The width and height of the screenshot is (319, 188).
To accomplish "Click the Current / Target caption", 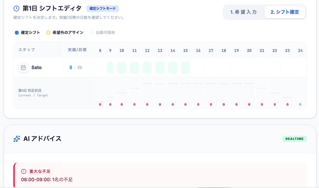I will coord(33,96).
